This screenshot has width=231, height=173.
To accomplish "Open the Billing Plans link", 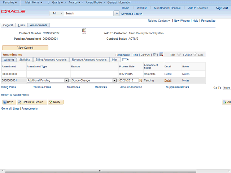I will 9,87.
